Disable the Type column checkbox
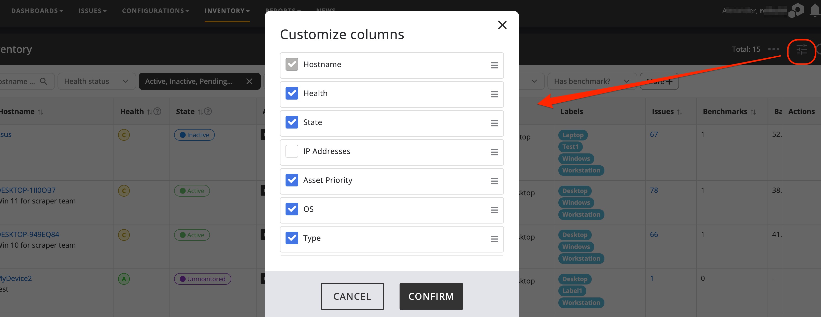821x317 pixels. pos(292,238)
